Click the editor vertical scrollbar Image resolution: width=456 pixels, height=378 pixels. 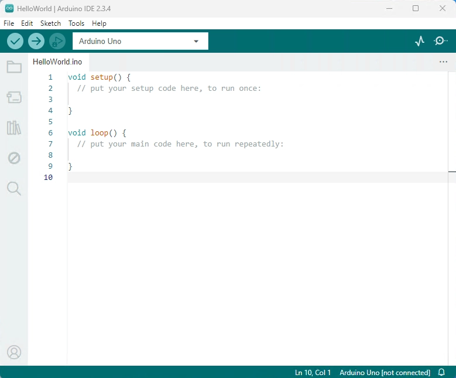tap(452, 219)
